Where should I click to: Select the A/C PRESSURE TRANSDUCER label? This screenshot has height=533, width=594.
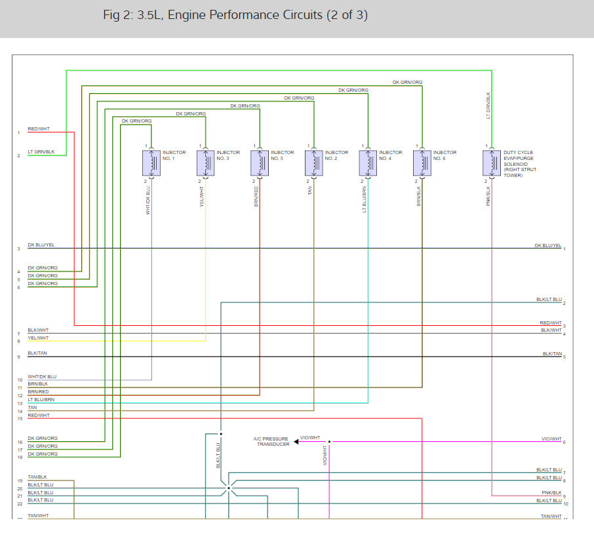(271, 441)
